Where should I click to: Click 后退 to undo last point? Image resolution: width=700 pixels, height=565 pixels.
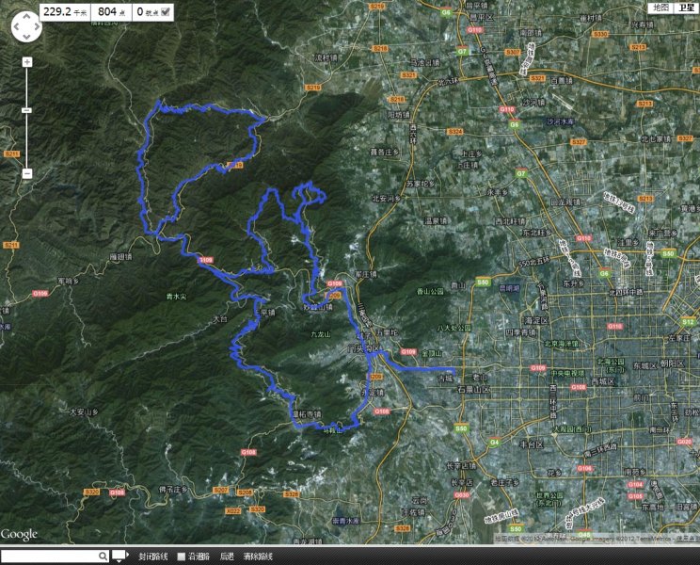click(x=227, y=557)
